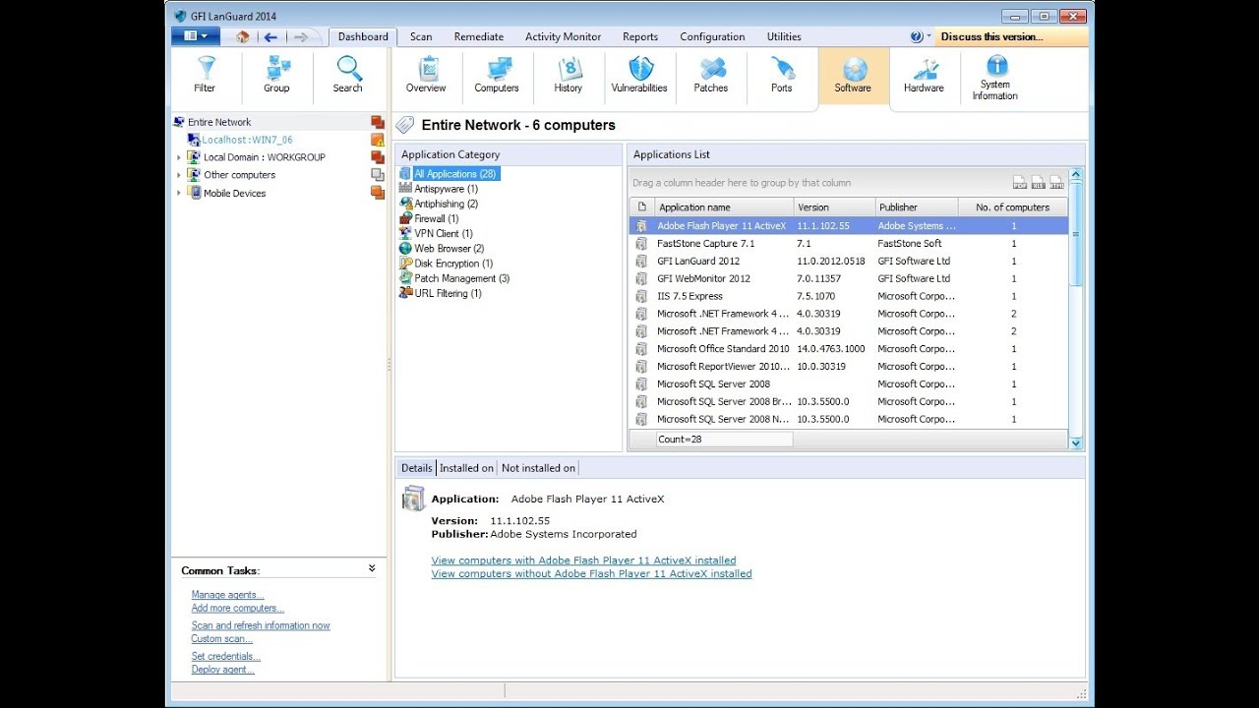Click the blue help question-mark icon
The image size is (1259, 708).
tap(917, 36)
